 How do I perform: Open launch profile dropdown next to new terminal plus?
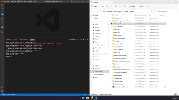click(79, 39)
